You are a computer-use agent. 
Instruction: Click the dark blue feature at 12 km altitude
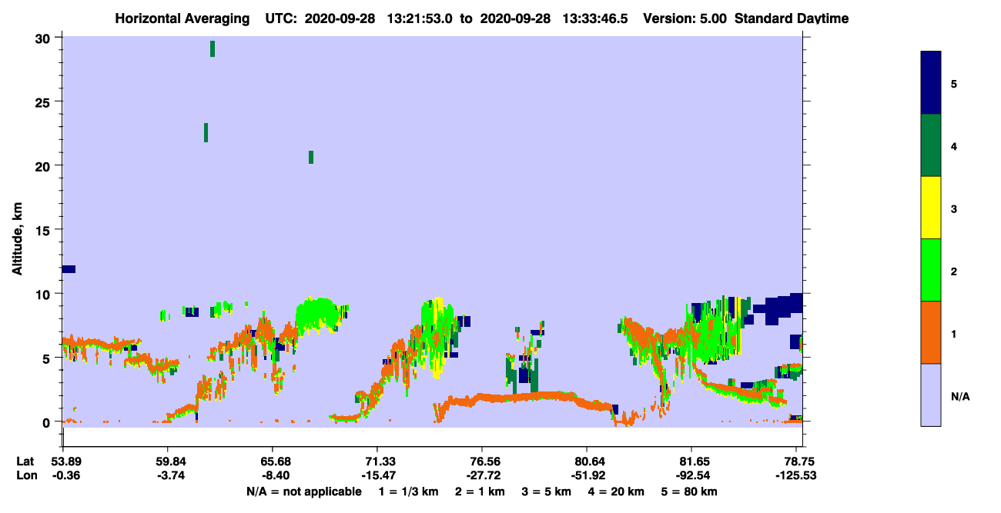pos(69,268)
